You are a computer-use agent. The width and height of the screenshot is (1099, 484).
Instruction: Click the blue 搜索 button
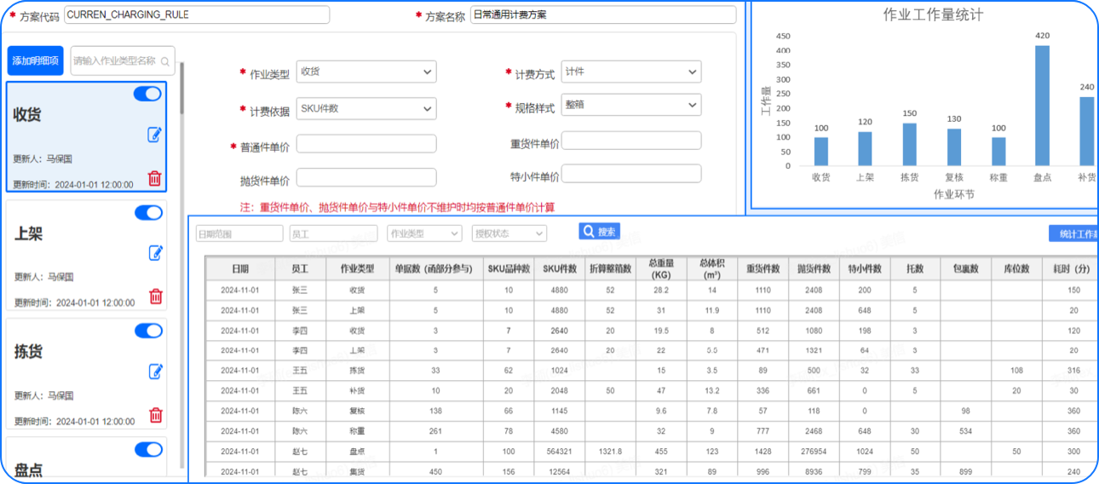click(x=599, y=232)
